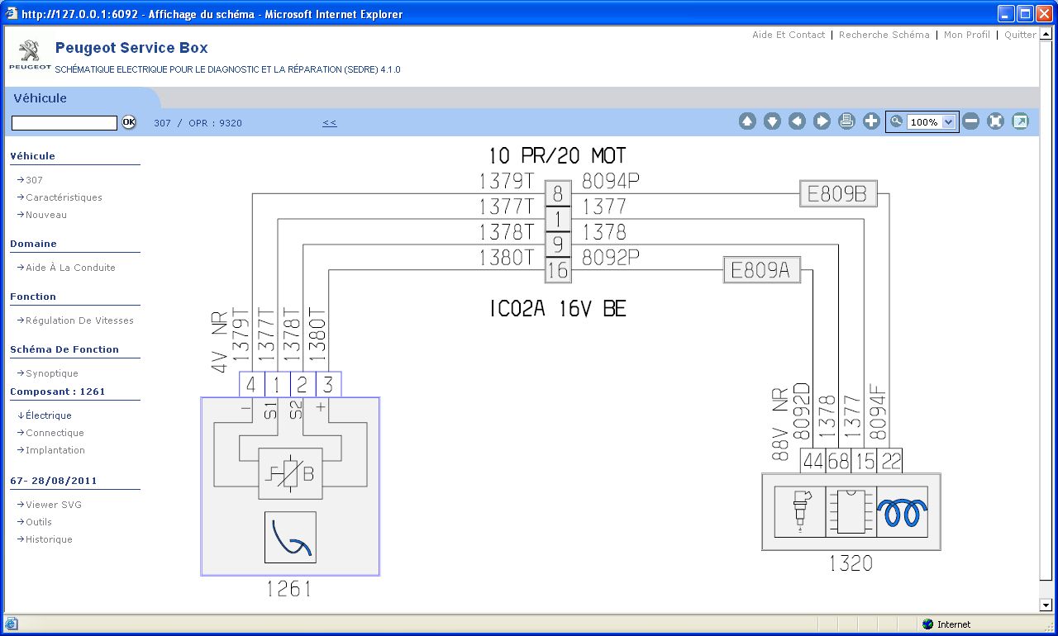Select the Électrique view

[48, 415]
